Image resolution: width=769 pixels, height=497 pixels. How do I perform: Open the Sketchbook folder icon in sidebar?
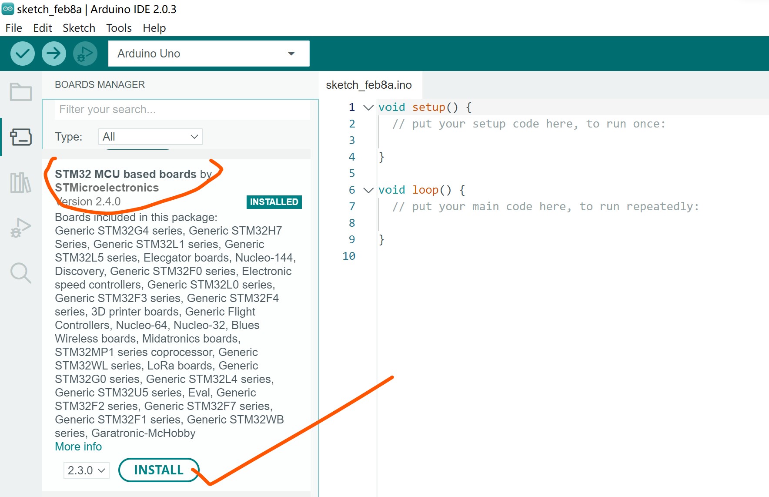pyautogui.click(x=21, y=92)
